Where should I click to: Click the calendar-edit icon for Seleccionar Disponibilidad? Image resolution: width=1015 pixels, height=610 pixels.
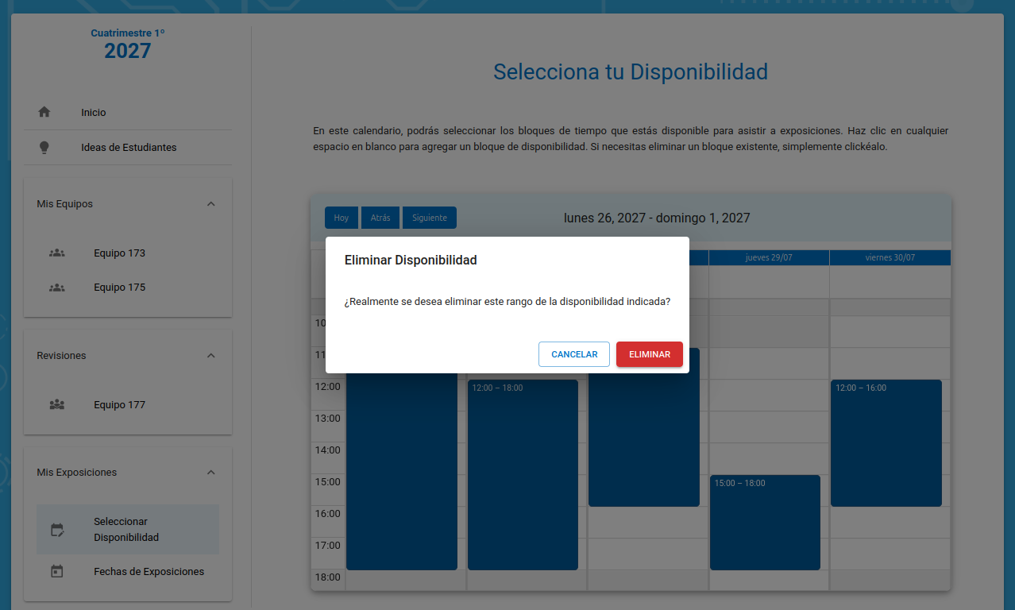pyautogui.click(x=56, y=530)
